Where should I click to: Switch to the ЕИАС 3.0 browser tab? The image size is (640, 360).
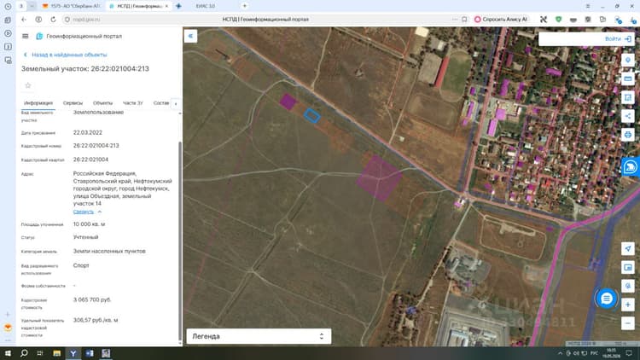click(206, 6)
